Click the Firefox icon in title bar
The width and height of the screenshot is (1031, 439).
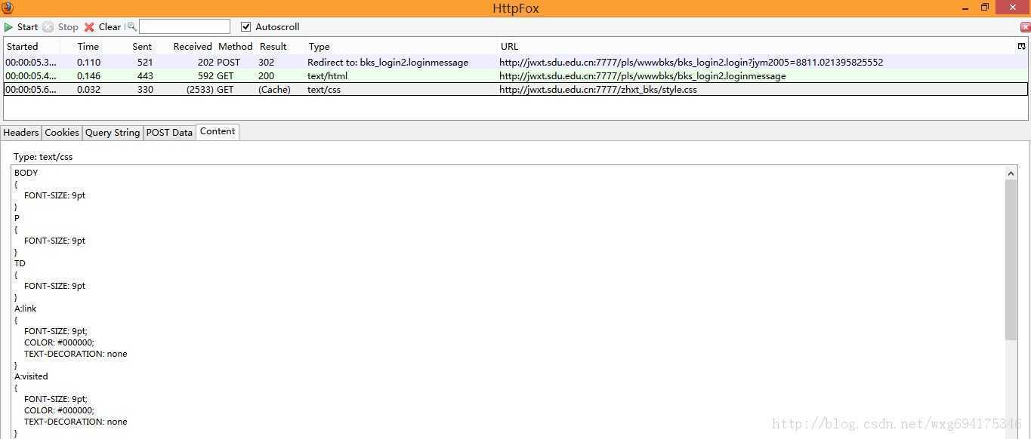pos(8,8)
